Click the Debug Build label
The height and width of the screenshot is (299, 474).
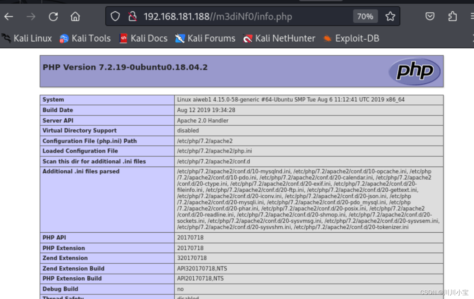pyautogui.click(x=60, y=289)
